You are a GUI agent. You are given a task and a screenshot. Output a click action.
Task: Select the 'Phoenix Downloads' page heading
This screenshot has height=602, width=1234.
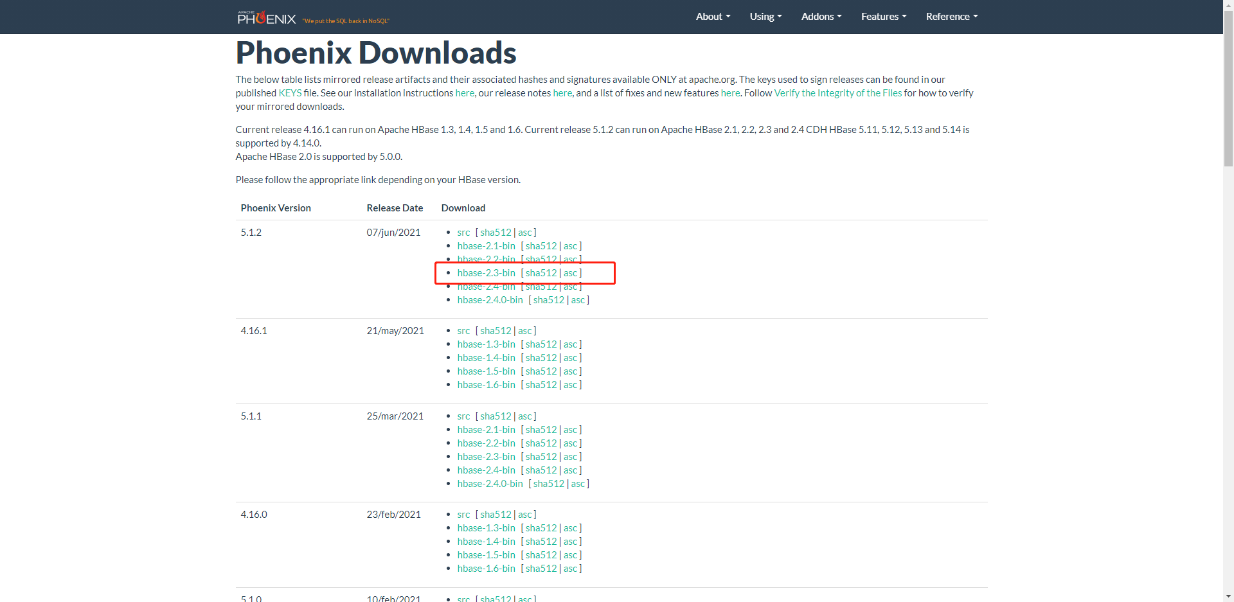(376, 53)
